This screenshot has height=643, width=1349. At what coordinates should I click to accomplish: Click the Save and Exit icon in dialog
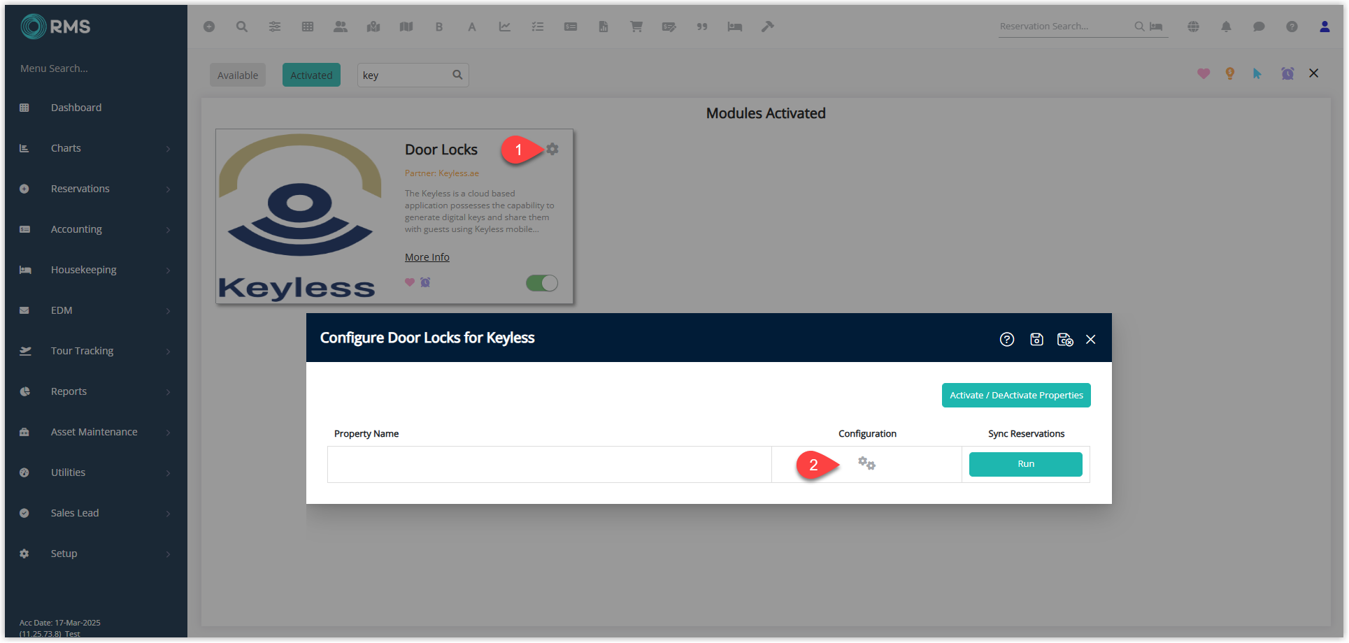point(1065,339)
